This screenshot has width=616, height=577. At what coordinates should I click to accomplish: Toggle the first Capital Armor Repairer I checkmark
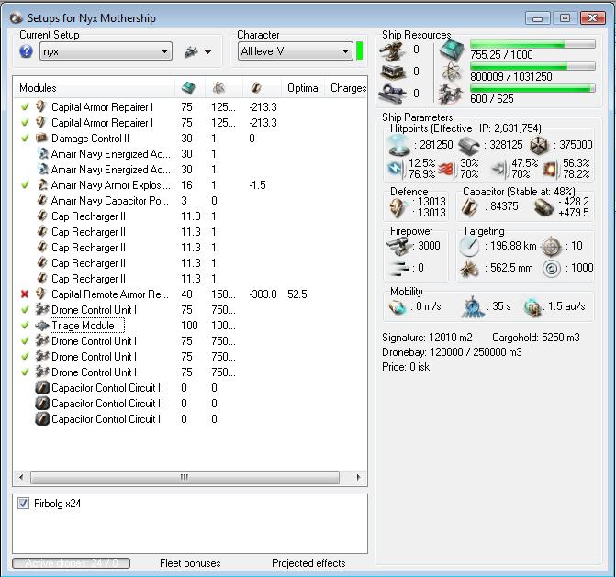click(x=25, y=106)
